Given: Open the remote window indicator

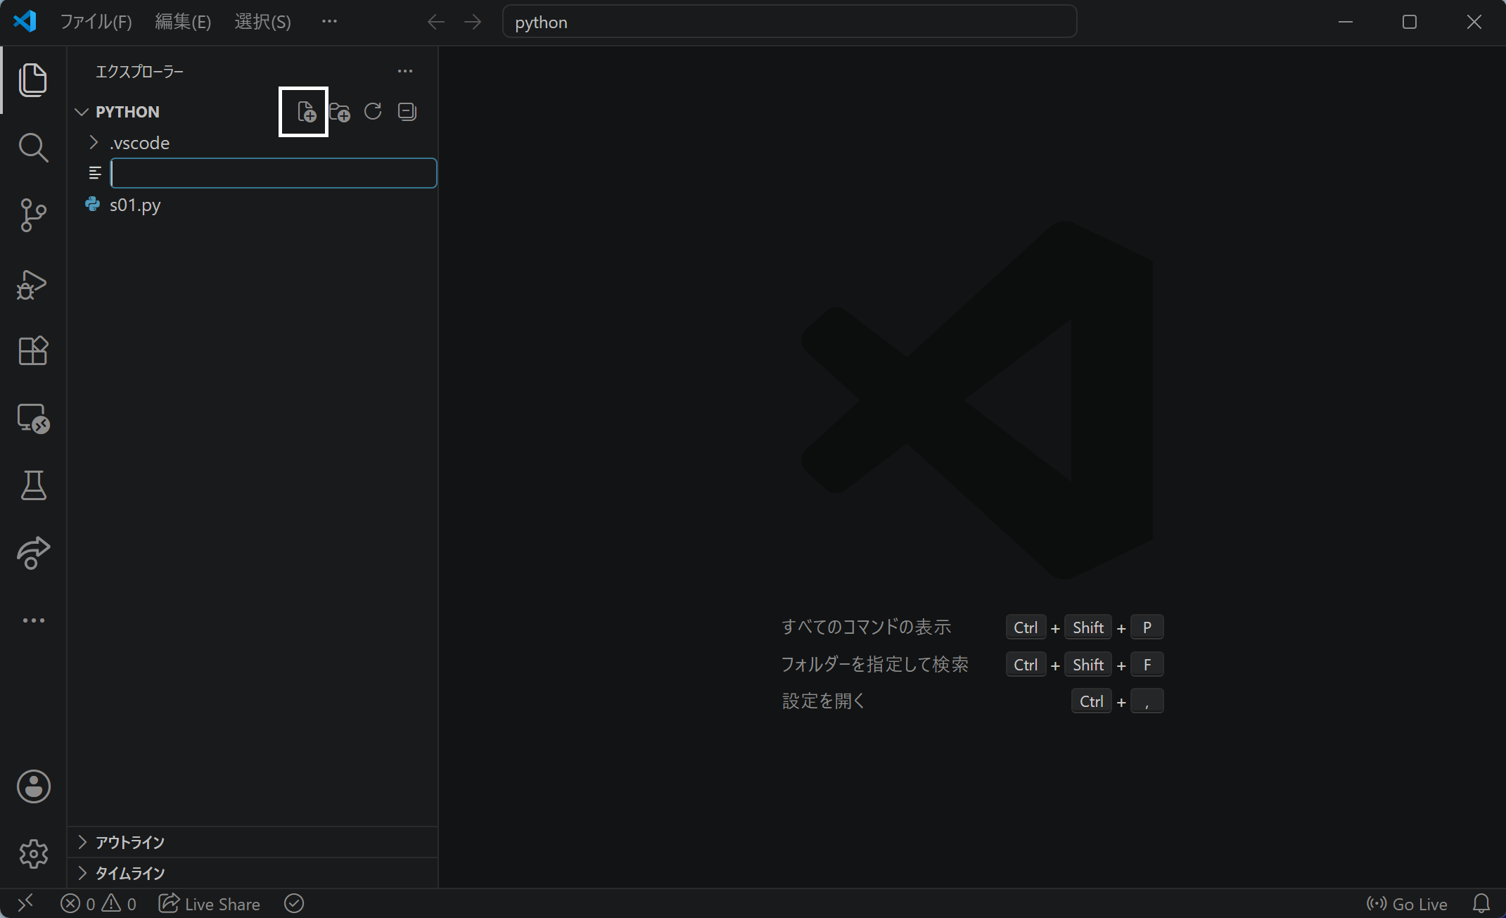Looking at the screenshot, I should click(25, 903).
